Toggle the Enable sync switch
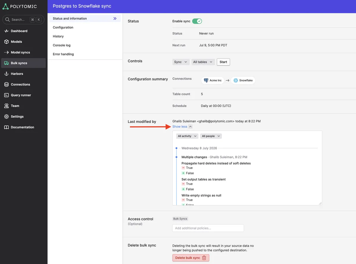Viewport: 356px width, 264px height. [197, 21]
